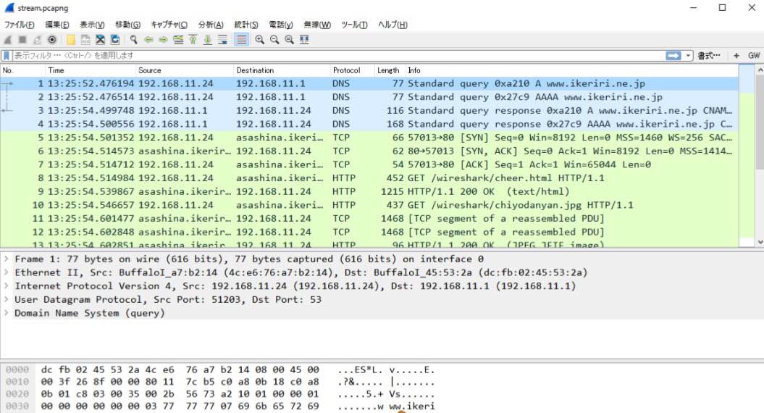Sort by the Length column header
This screenshot has height=413, width=764.
pos(390,70)
